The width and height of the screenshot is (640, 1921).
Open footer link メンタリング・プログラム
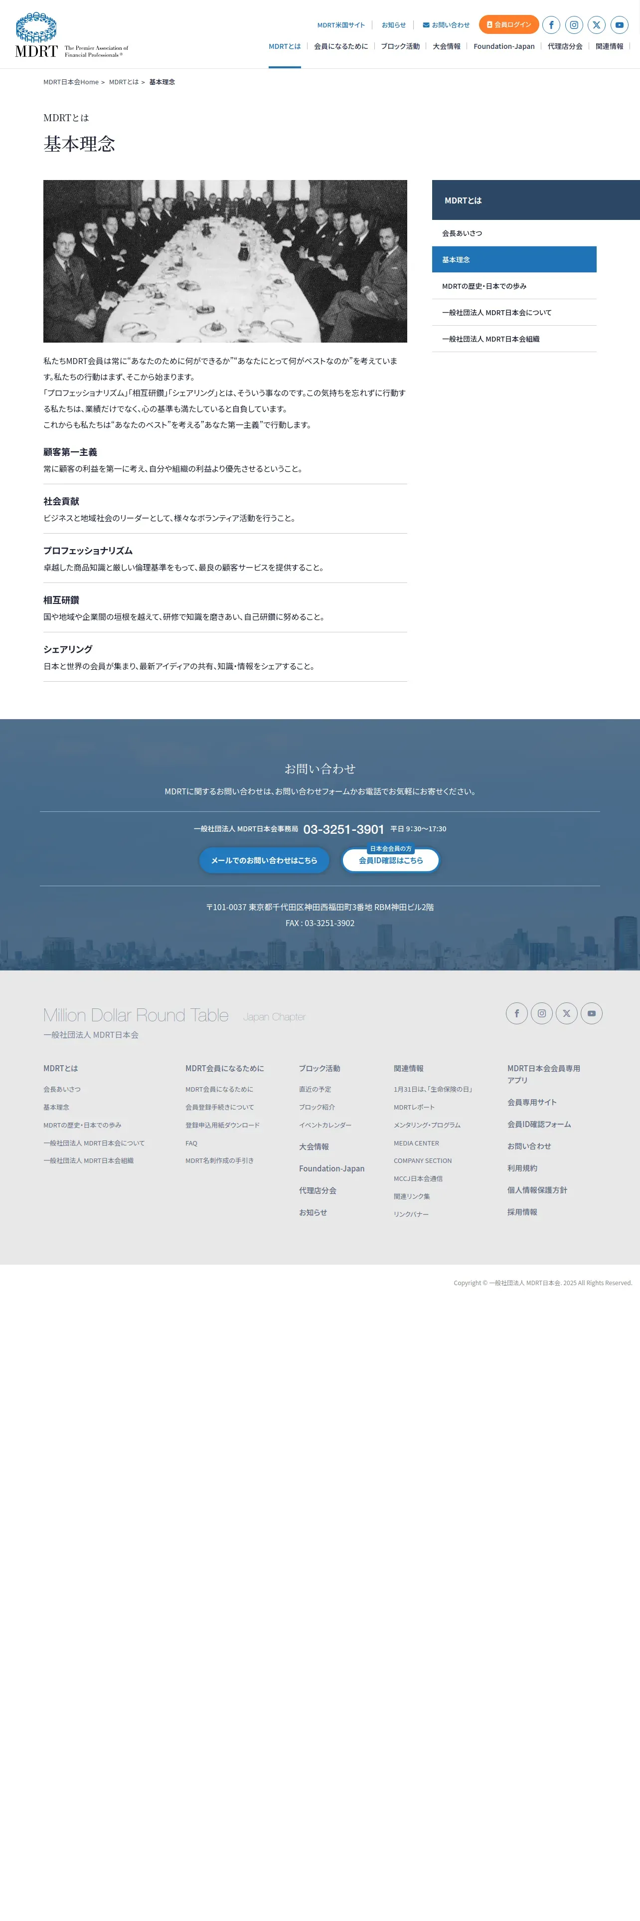point(427,1125)
